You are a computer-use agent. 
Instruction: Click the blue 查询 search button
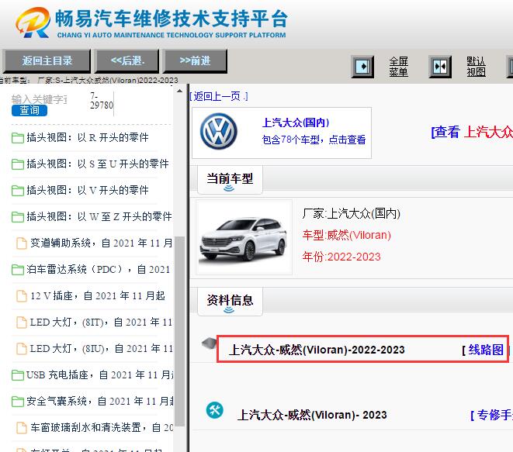pos(29,110)
